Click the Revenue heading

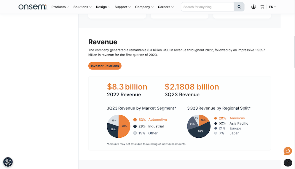(x=103, y=42)
